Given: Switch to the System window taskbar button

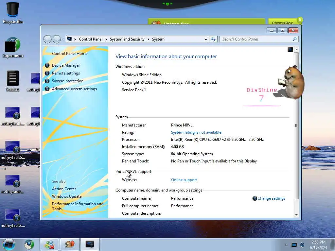Looking at the screenshot, I should 90,244.
